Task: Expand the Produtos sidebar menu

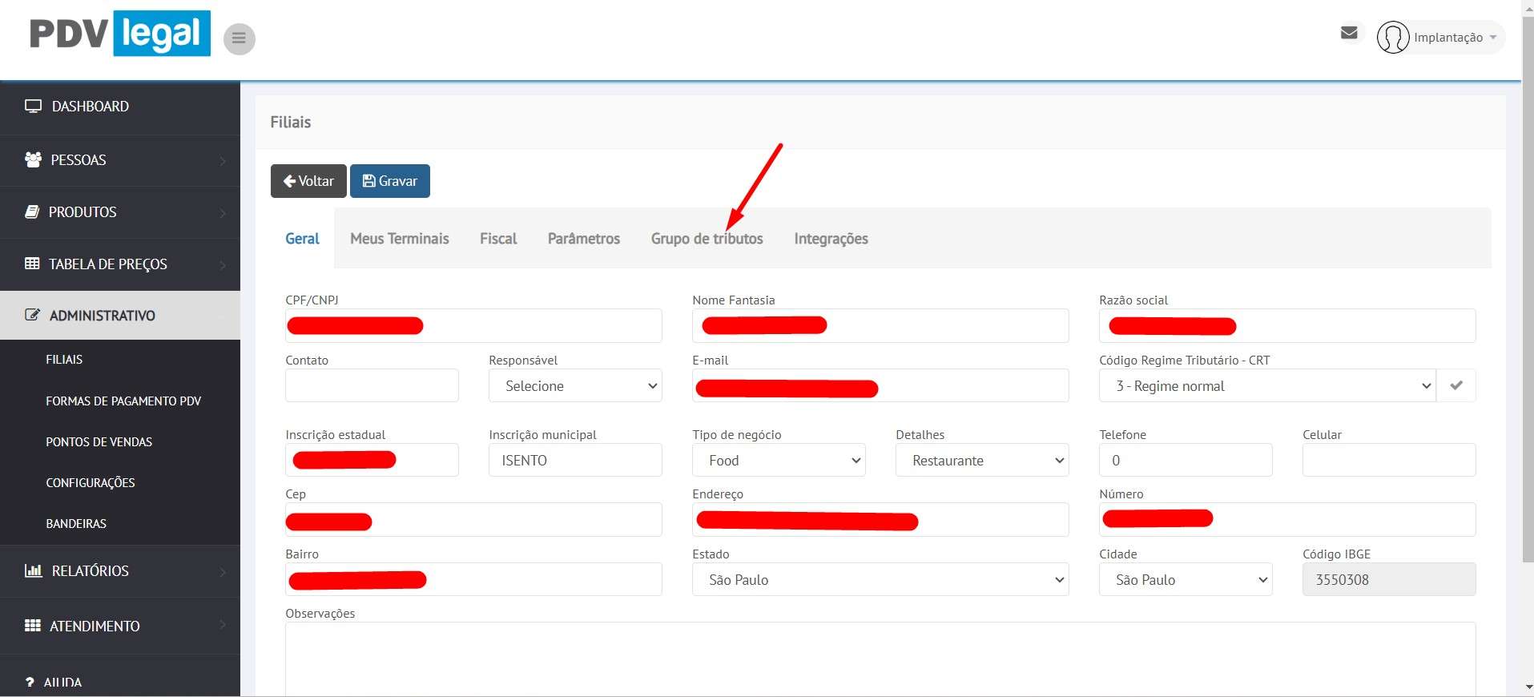Action: pyautogui.click(x=83, y=212)
